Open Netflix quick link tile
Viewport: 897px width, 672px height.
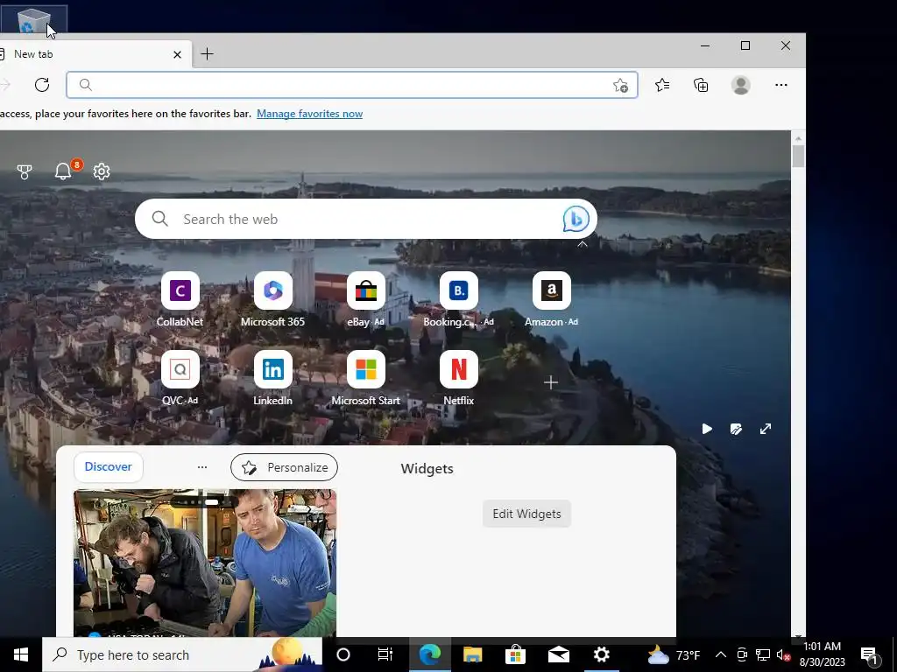(459, 378)
